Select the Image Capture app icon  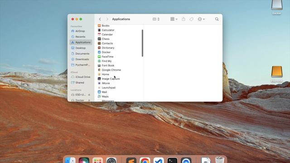click(99, 79)
